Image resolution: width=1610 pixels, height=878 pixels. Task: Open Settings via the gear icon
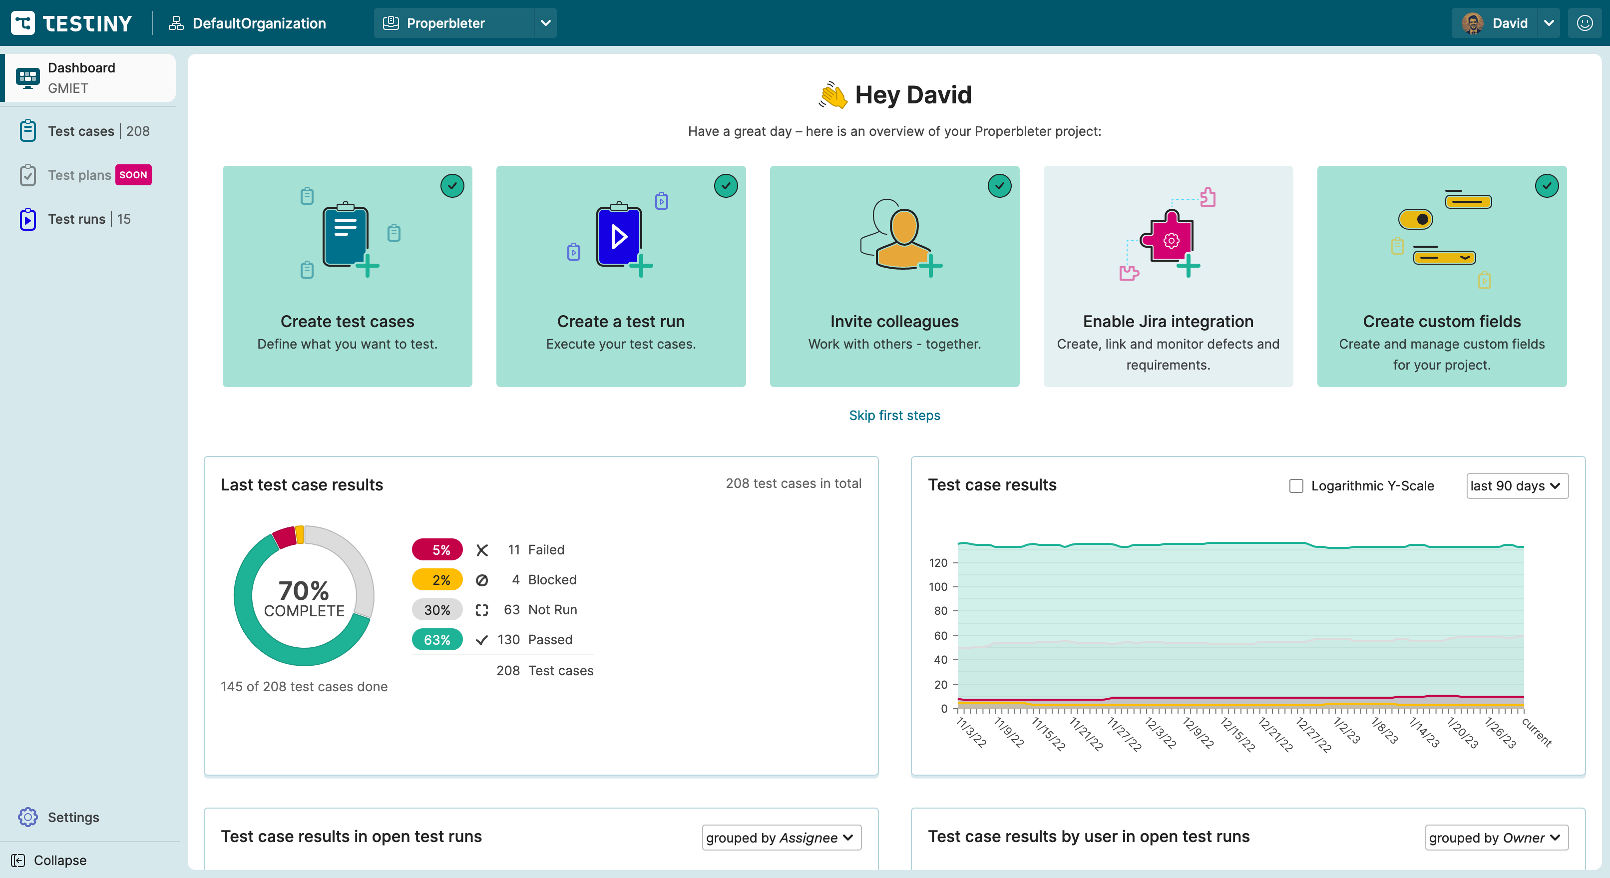(27, 817)
